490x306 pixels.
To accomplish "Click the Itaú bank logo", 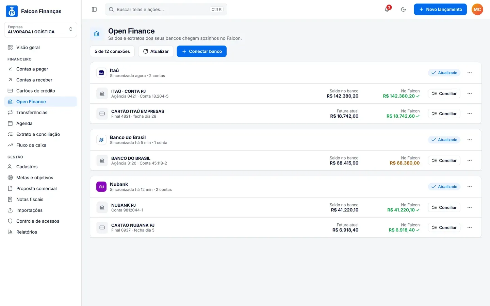I will click(101, 73).
